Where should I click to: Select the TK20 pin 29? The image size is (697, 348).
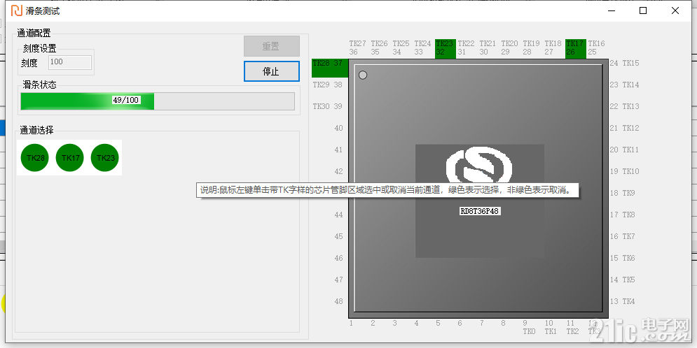tap(510, 48)
